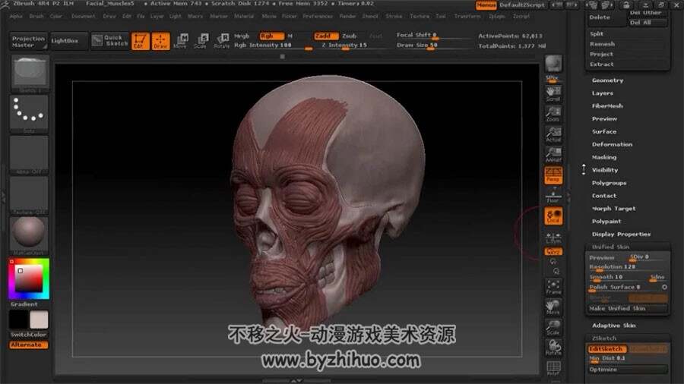Open the Texture Off slot
This screenshot has height=384, width=684.
click(x=29, y=195)
